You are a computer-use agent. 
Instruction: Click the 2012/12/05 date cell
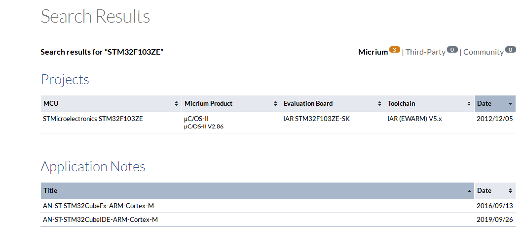coord(495,119)
